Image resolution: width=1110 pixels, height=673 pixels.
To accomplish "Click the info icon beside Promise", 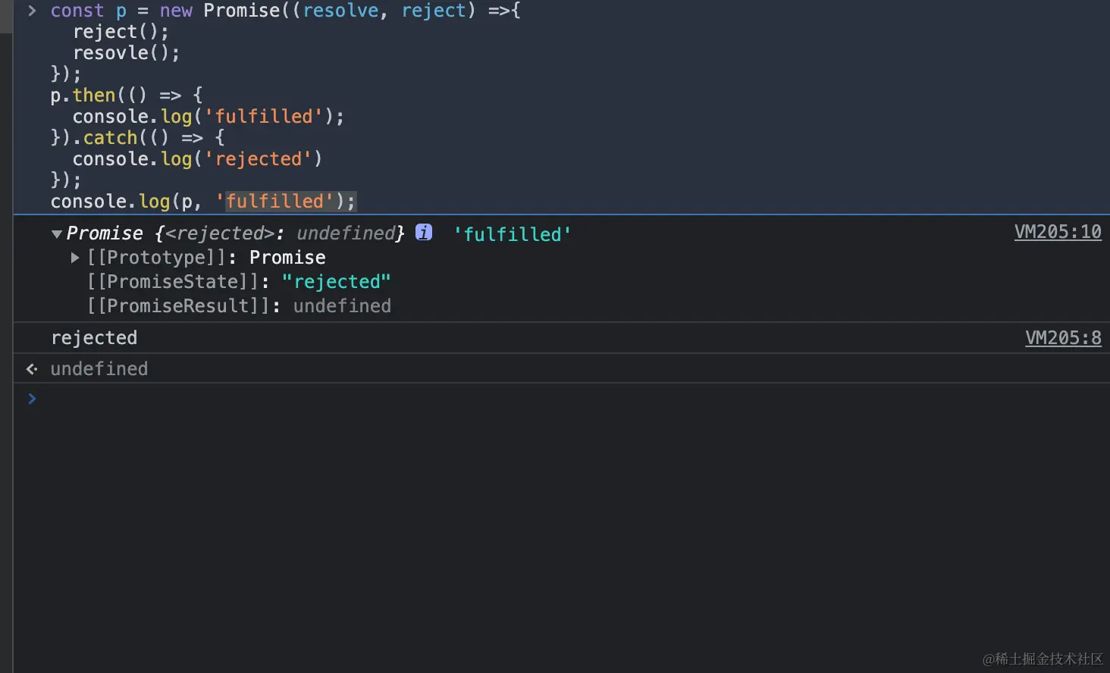I will click(x=424, y=232).
